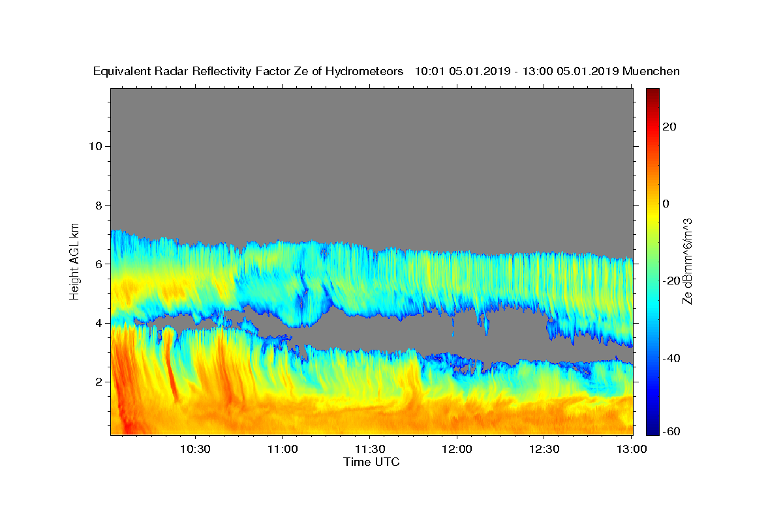783x522 pixels.
Task: Click the colorbar value label -40
Action: click(x=671, y=358)
